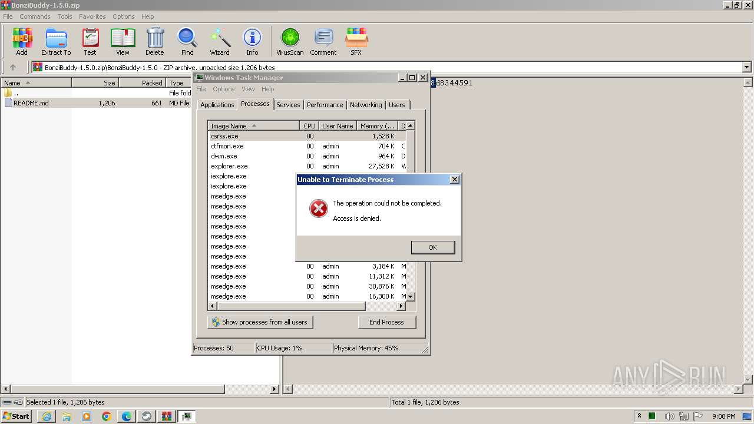Image resolution: width=754 pixels, height=424 pixels.
Task: Close the Unable to Terminate Process dialog
Action: tap(454, 180)
